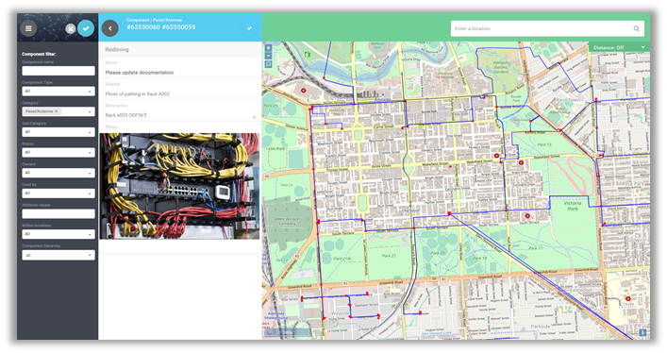Open the Sub-Category dropdown

point(58,132)
